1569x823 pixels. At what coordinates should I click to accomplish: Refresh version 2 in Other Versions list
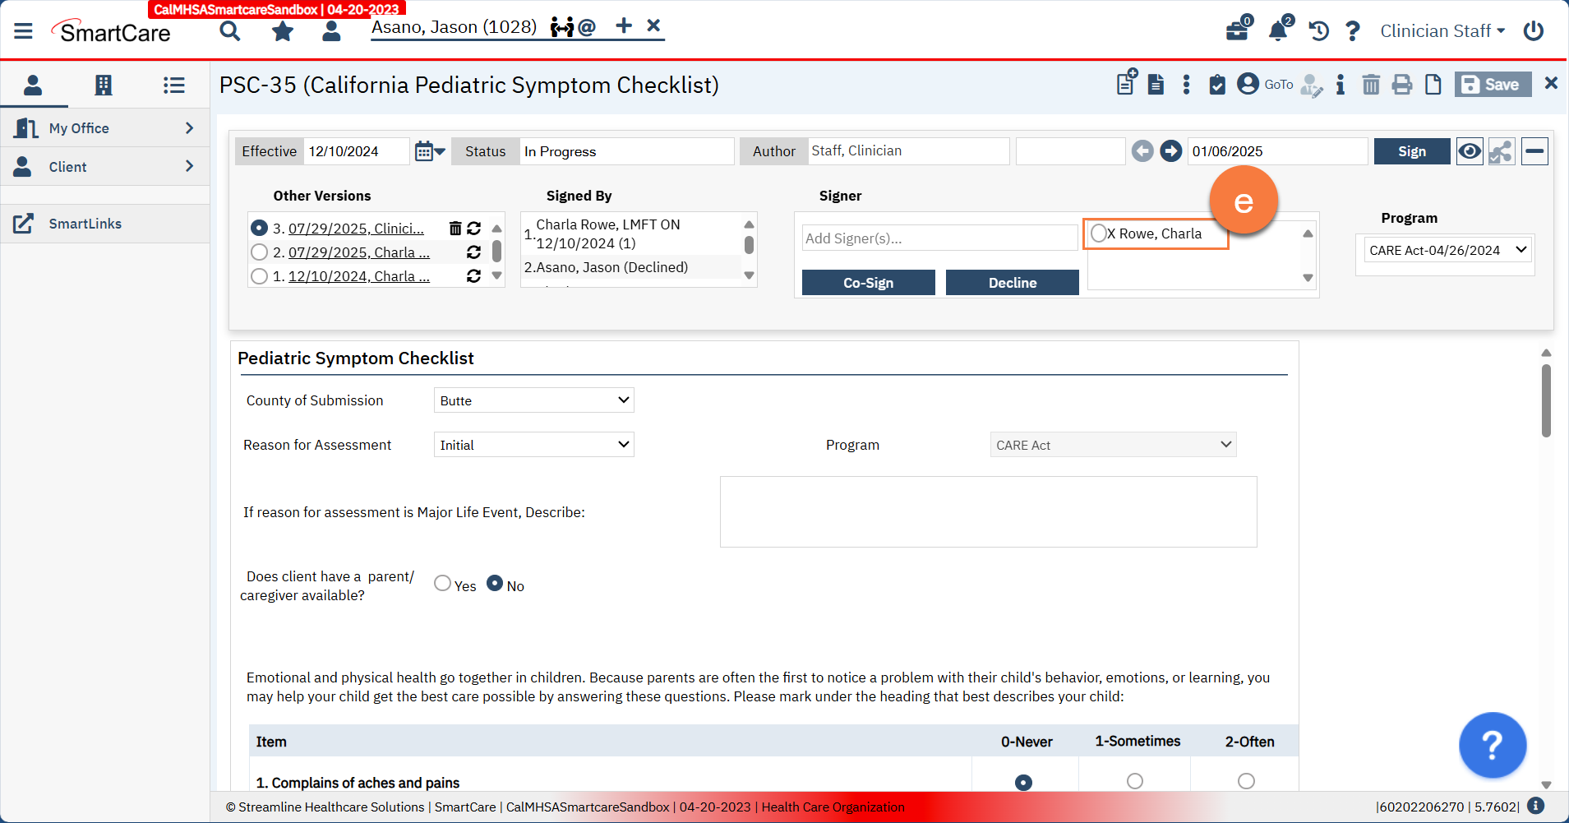473,252
